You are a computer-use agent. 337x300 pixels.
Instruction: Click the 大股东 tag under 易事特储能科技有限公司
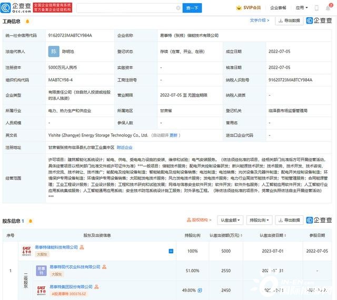pos(42,254)
